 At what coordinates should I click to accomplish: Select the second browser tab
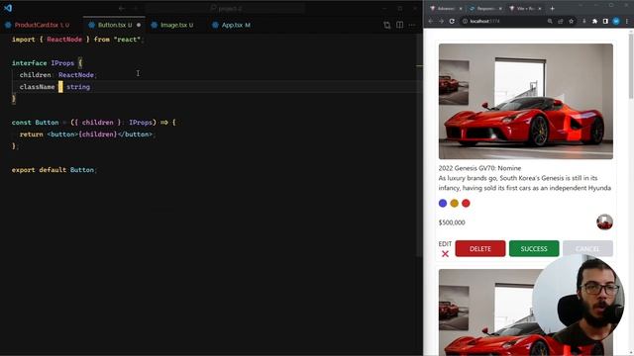(x=485, y=9)
